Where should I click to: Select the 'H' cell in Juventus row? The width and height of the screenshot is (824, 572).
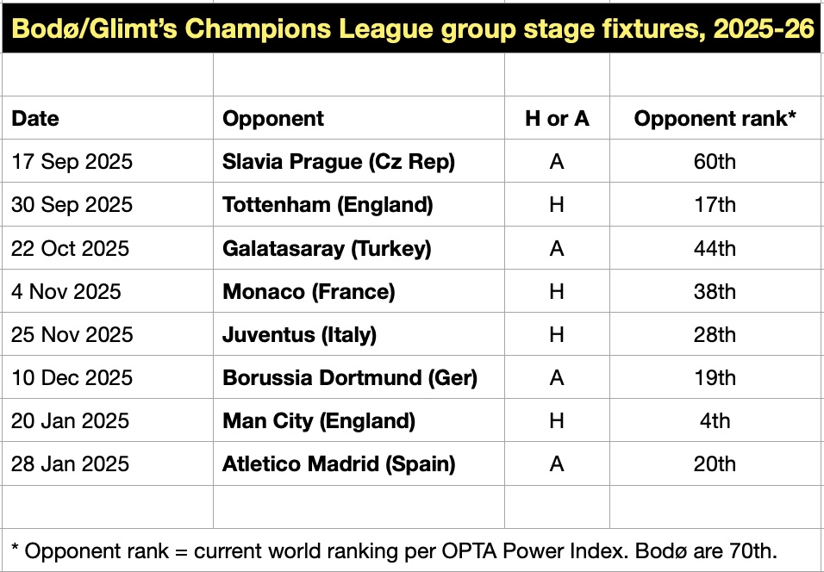click(x=557, y=334)
